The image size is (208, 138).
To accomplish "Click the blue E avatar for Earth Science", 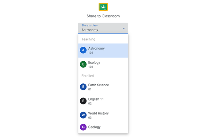I will pyautogui.click(x=83, y=87).
